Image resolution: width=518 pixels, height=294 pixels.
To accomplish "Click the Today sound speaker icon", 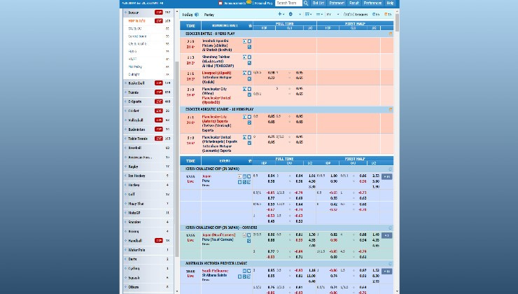I will [x=197, y=15].
